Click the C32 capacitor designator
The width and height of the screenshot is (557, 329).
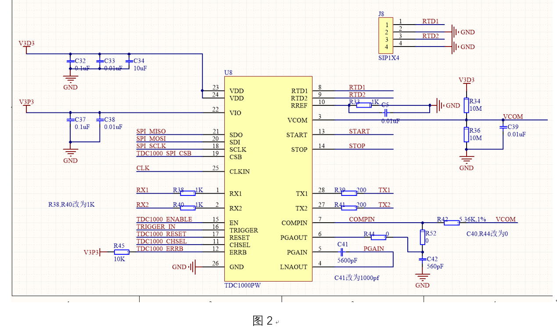tap(80, 61)
